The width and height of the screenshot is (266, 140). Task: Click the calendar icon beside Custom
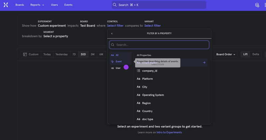(x=25, y=54)
